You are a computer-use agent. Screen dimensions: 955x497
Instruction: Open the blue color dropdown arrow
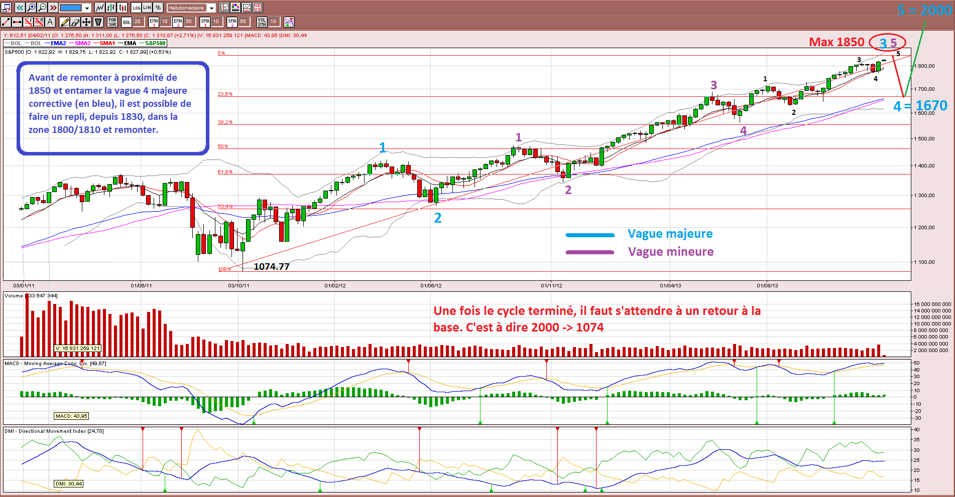[x=87, y=8]
